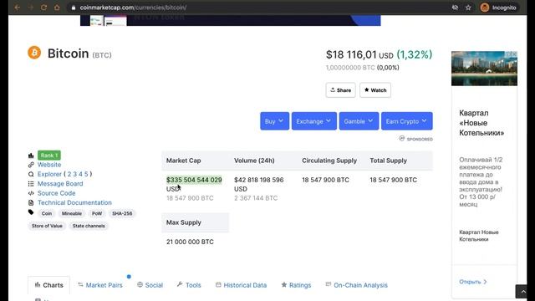Click the lock icon in the address bar

(73, 8)
